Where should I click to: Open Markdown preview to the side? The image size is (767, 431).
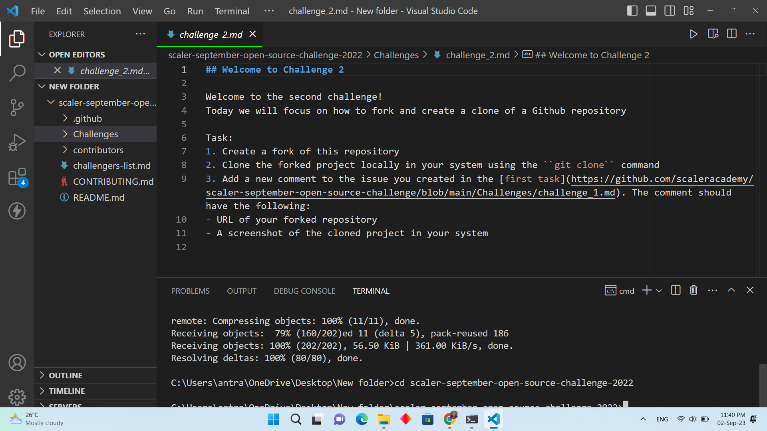(713, 34)
